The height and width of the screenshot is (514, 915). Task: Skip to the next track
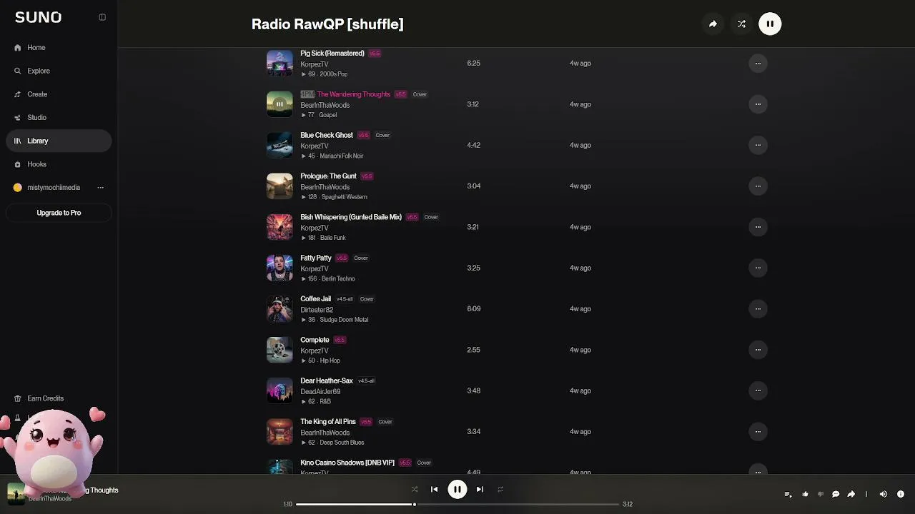tap(480, 489)
